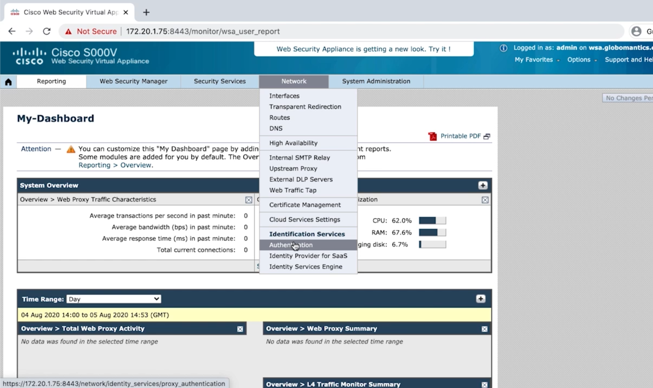653x388 pixels.
Task: Click the Cisco logo in the header
Action: (29, 56)
